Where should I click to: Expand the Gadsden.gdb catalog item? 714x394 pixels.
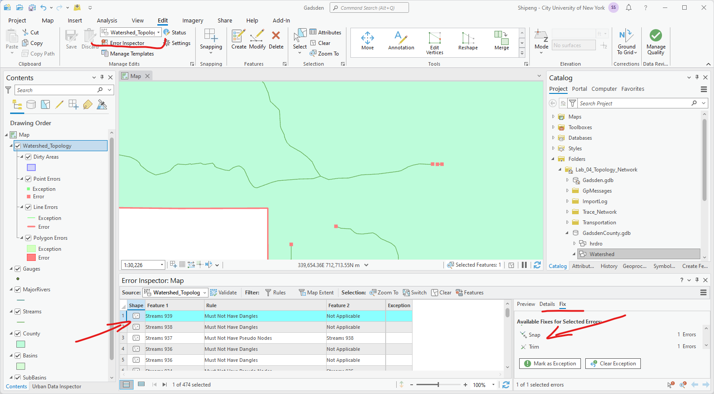pyautogui.click(x=567, y=180)
